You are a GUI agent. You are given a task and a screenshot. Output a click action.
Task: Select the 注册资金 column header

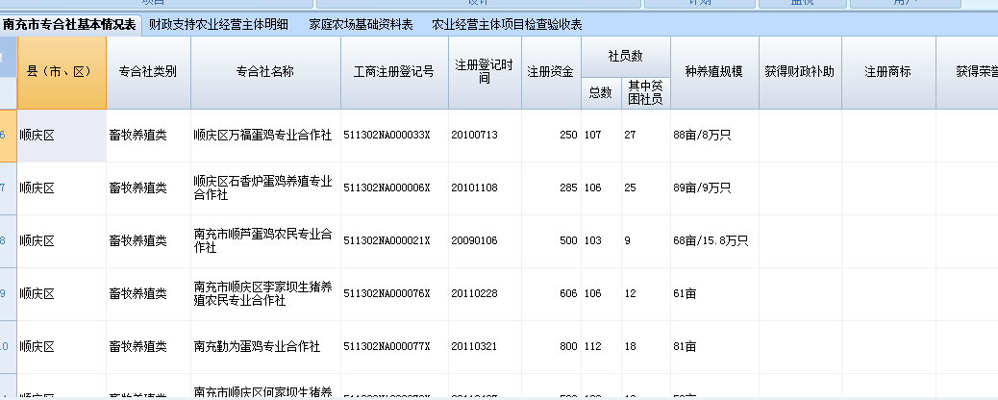pyautogui.click(x=551, y=72)
